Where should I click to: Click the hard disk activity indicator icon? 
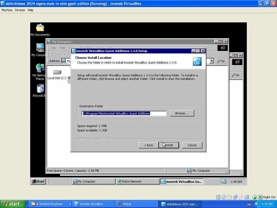pos(218,197)
